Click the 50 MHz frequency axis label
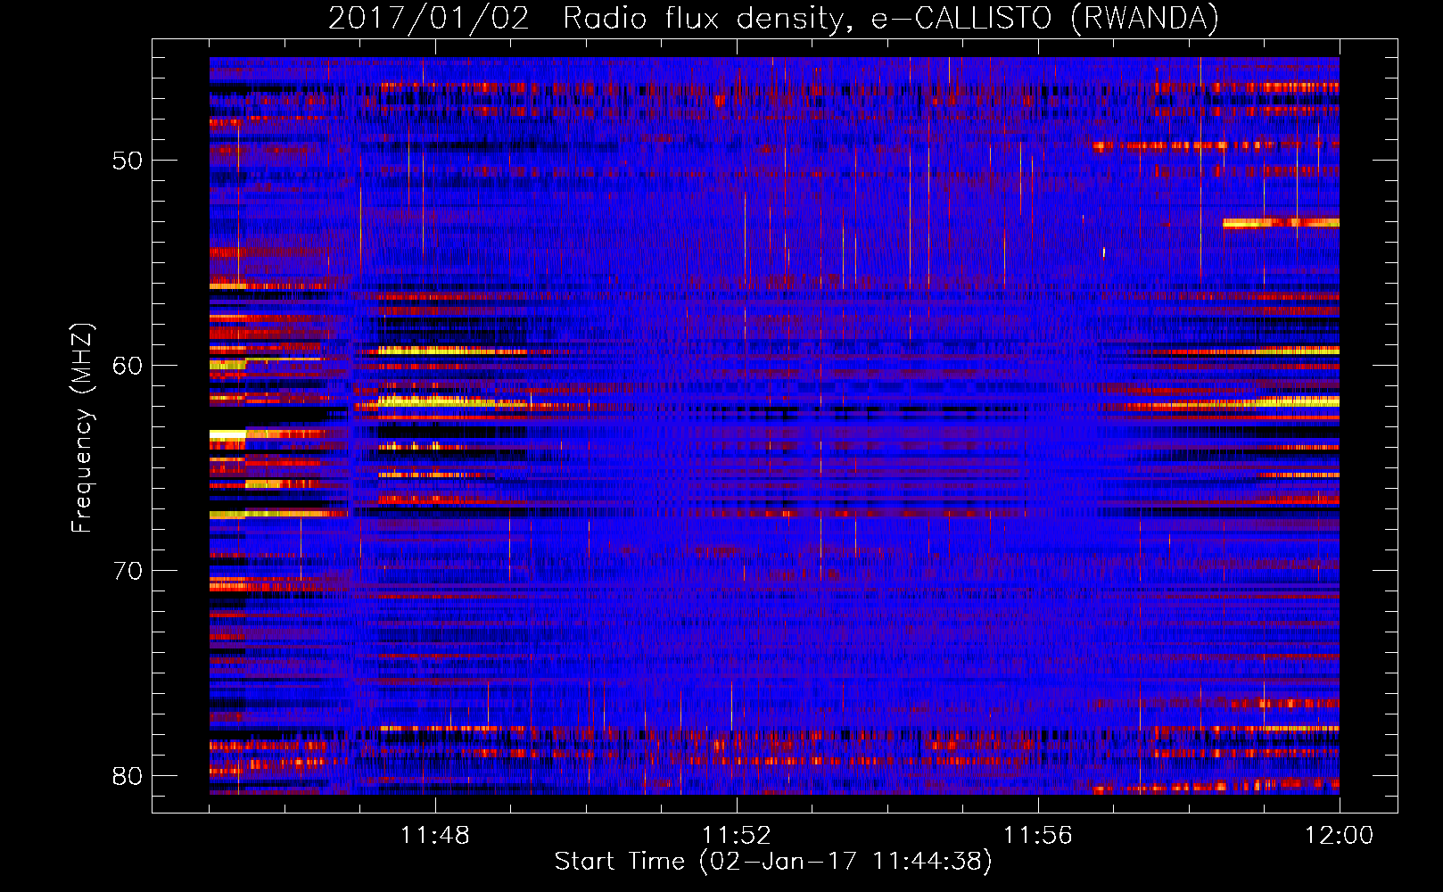The width and height of the screenshot is (1443, 892). click(128, 161)
